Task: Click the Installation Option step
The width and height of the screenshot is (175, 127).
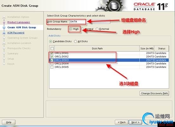Action: tap(18, 17)
